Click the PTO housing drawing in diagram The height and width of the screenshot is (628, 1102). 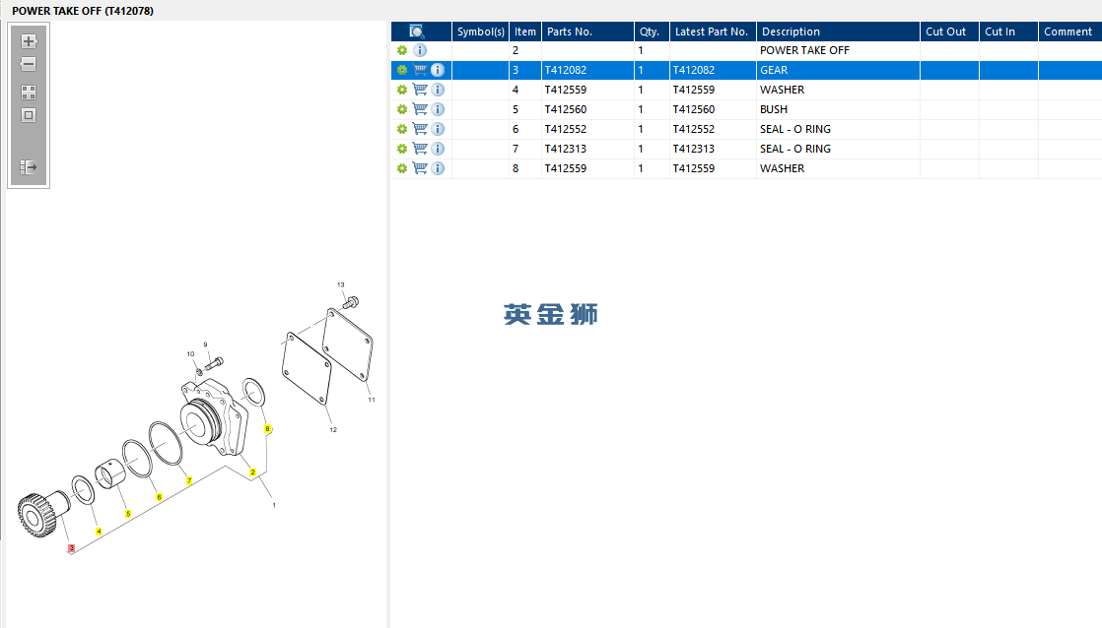pos(214,415)
